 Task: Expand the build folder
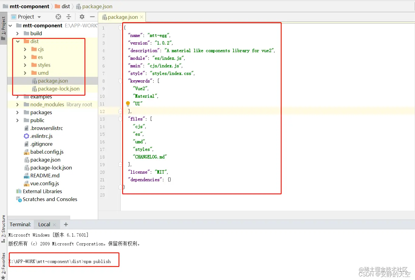(17, 33)
